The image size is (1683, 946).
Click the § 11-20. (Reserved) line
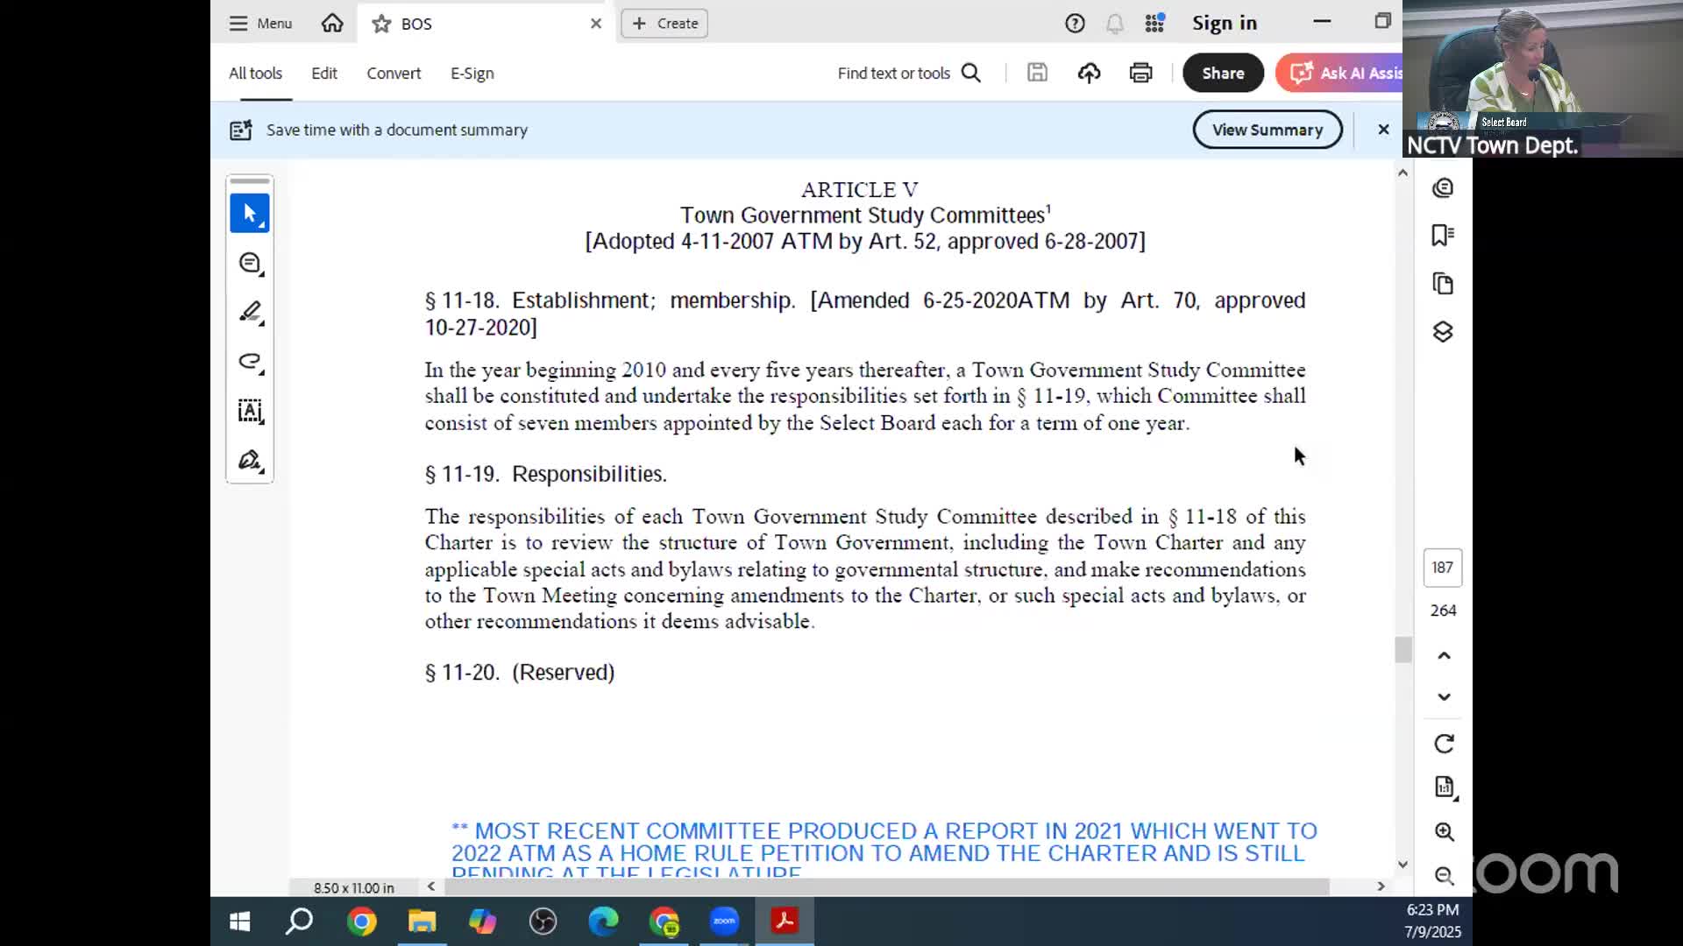[x=520, y=673]
